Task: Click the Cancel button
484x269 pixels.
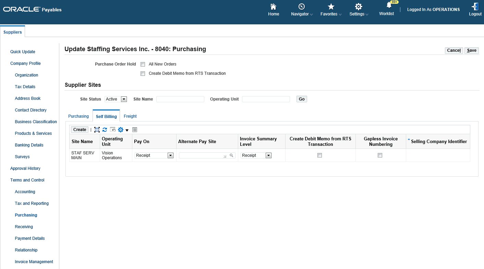Action: (454, 50)
